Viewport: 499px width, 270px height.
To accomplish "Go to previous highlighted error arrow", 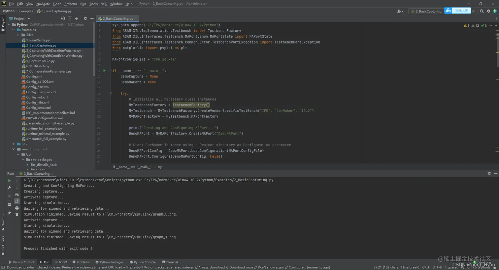I will pos(491,25).
